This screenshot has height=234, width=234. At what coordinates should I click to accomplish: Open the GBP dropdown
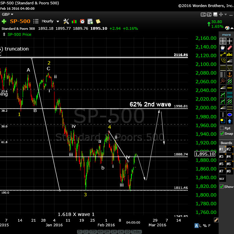coord(7,14)
